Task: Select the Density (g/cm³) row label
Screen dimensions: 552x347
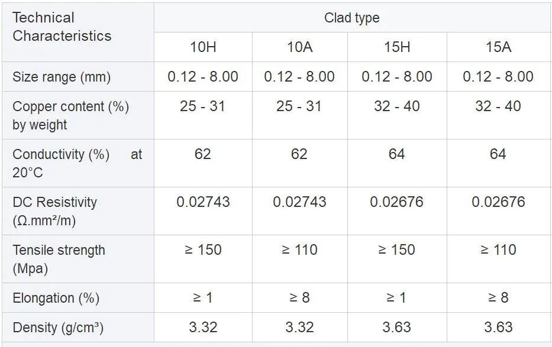Action: (x=58, y=327)
